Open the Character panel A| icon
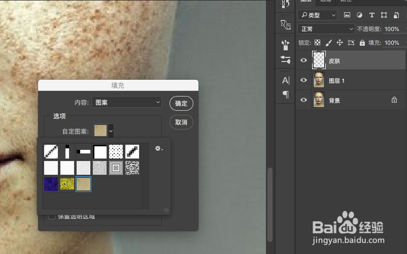Screen dimensions: 407x254 coord(286,80)
